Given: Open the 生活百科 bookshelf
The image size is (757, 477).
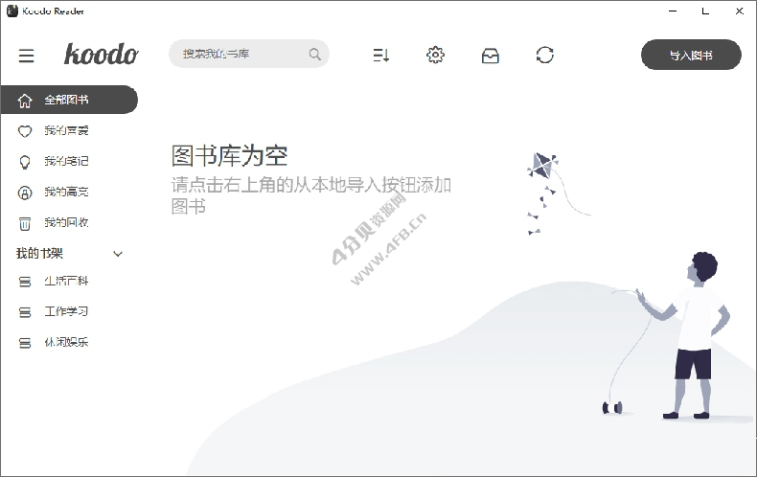Looking at the screenshot, I should pyautogui.click(x=66, y=282).
